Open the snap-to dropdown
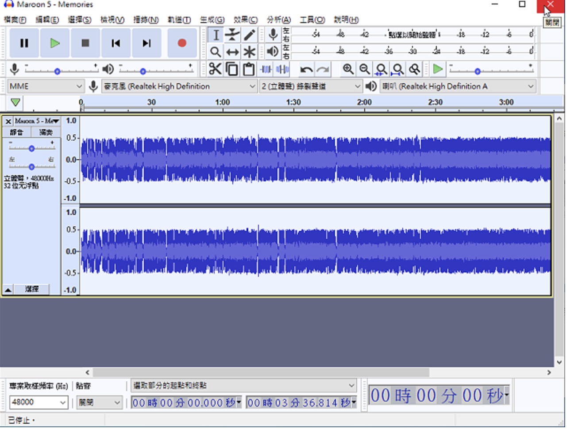 [100, 403]
